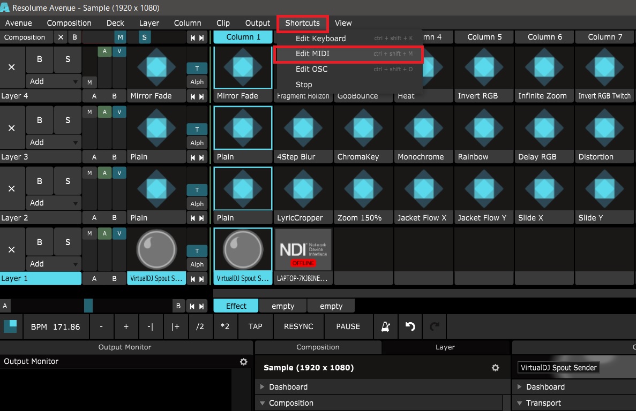
Task: Trigger the NDI LAPTOP clip thumbnail
Action: point(303,249)
